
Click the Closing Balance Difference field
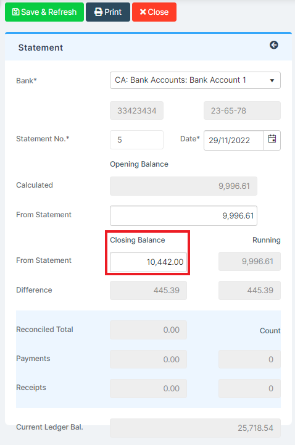[x=148, y=290]
